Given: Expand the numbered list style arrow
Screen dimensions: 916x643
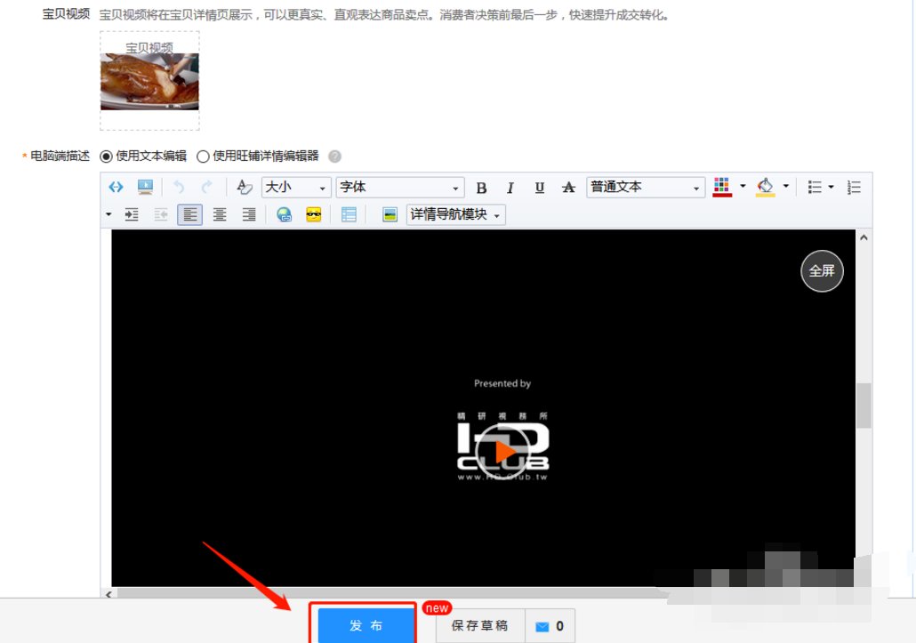Looking at the screenshot, I should pyautogui.click(x=108, y=214).
